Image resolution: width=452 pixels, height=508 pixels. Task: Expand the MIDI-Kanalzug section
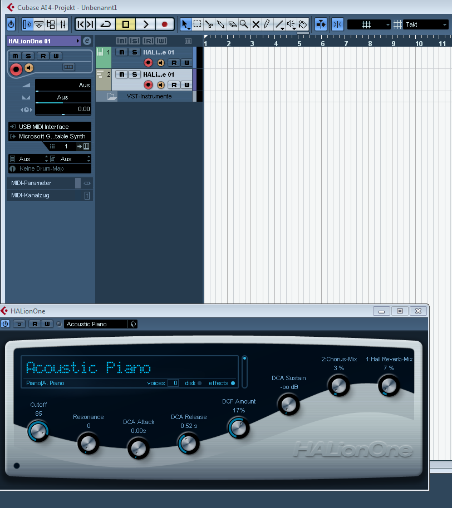(x=50, y=195)
